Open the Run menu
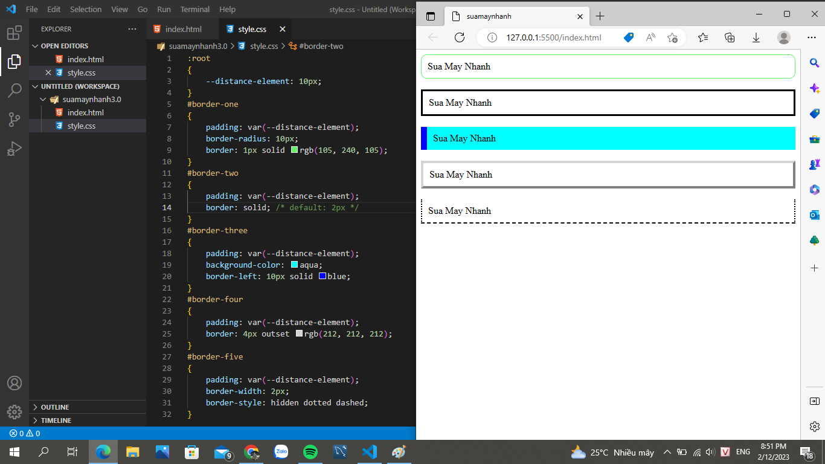 164,10
